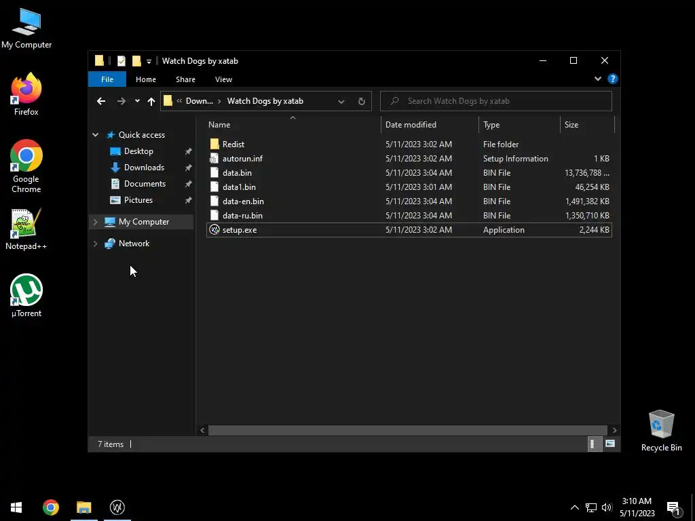Select the autorun.inf file icon

214,158
